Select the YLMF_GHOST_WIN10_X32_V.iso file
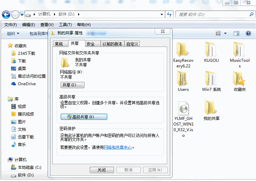 183,119
